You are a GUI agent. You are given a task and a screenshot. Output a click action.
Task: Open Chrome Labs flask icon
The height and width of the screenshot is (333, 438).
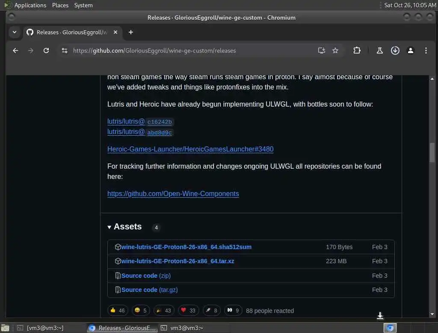coord(380,51)
